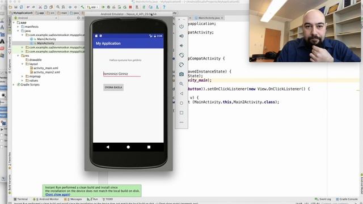The image size is (363, 204).
Task: Collapse the layout folder
Action: (x=23, y=64)
